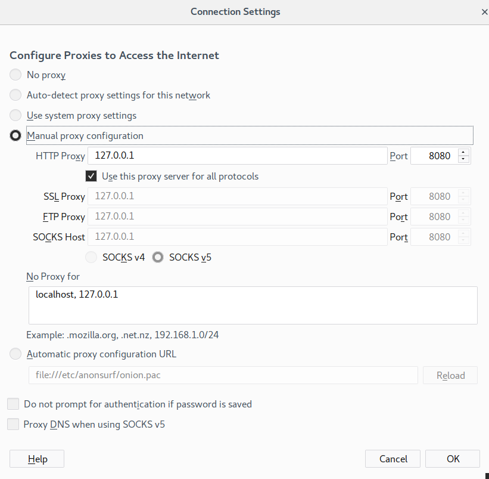Click the HTTP Proxy address field
Viewport: 489px width, 479px height.
point(237,156)
